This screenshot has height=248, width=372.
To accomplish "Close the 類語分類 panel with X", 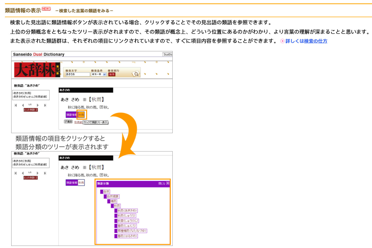I will pos(168,183).
